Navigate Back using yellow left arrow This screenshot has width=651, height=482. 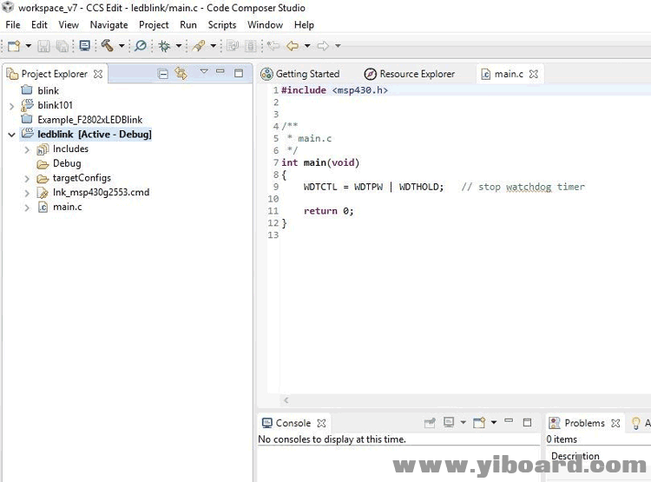point(293,46)
